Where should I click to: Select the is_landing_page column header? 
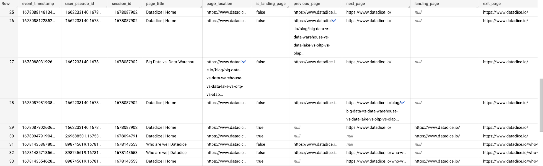pos(270,4)
